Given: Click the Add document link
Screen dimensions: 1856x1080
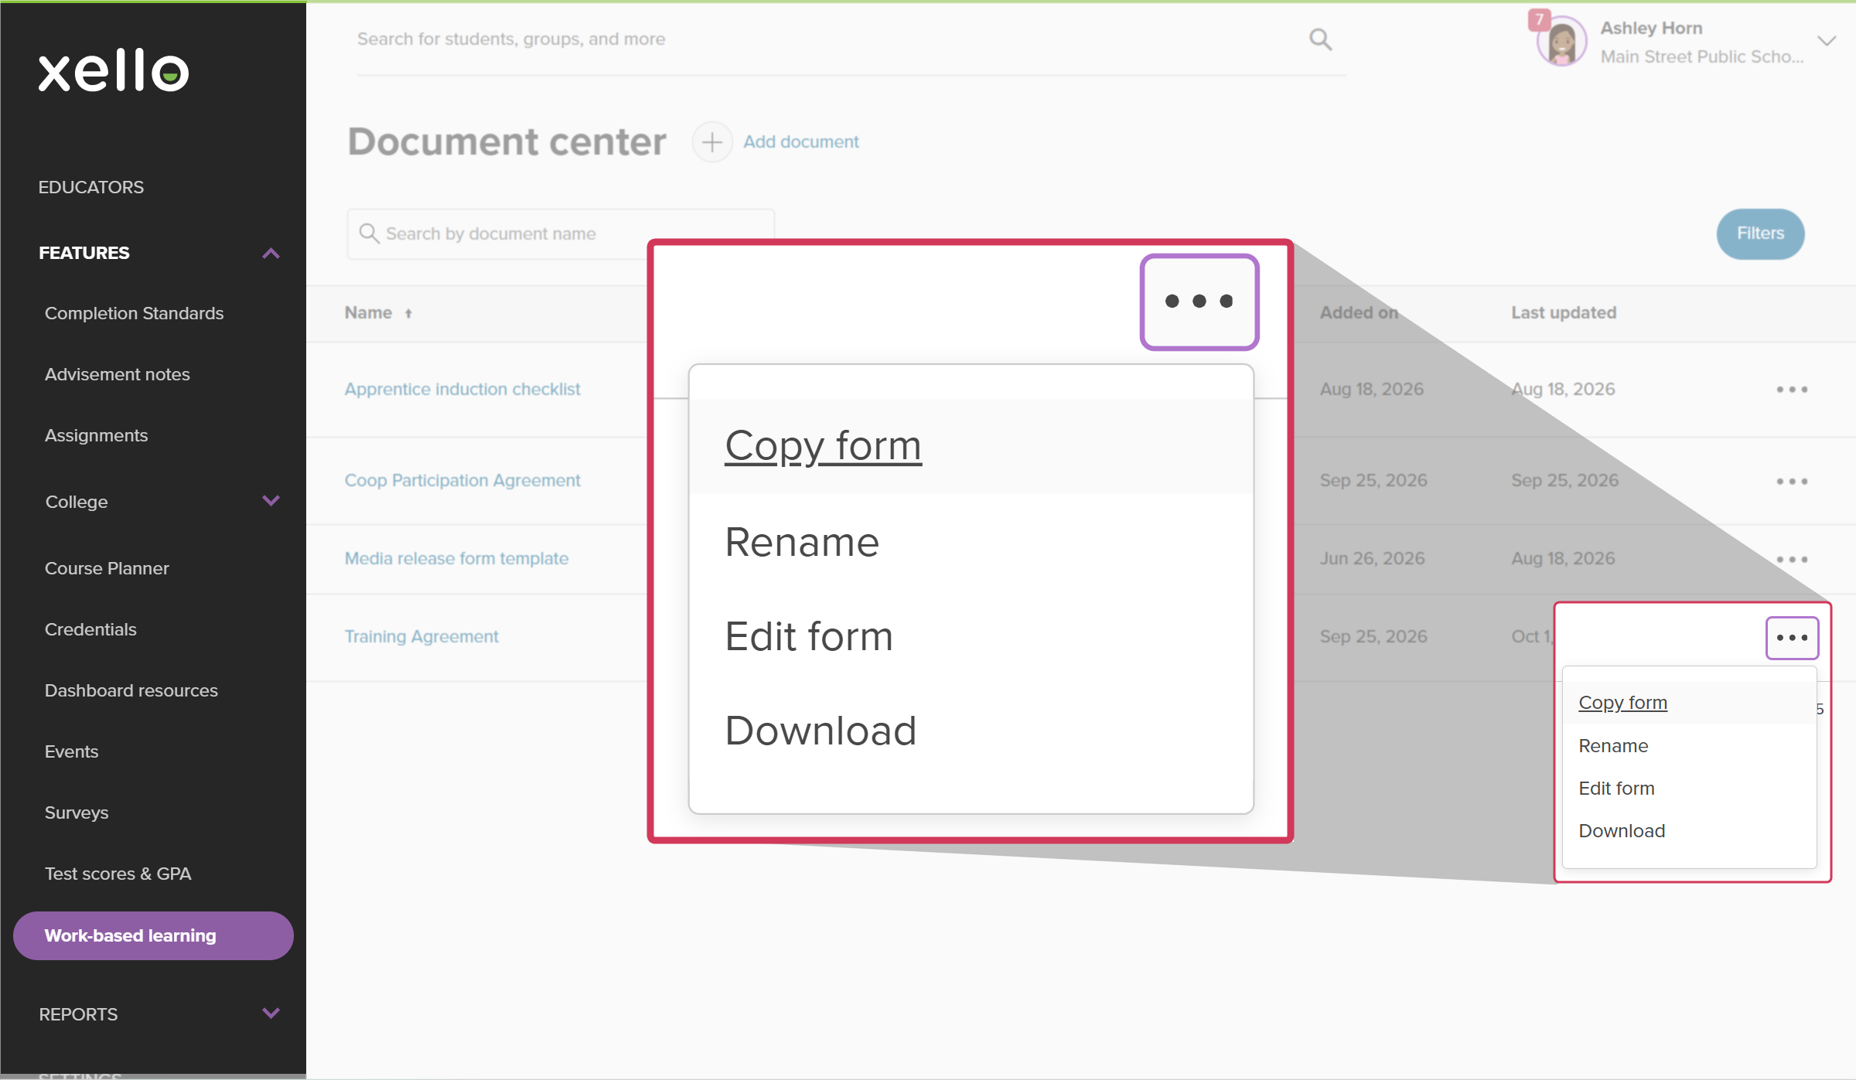Looking at the screenshot, I should (800, 142).
